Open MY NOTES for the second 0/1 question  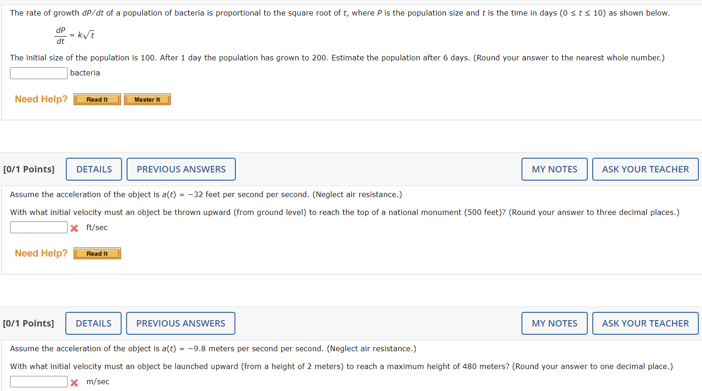pyautogui.click(x=554, y=323)
